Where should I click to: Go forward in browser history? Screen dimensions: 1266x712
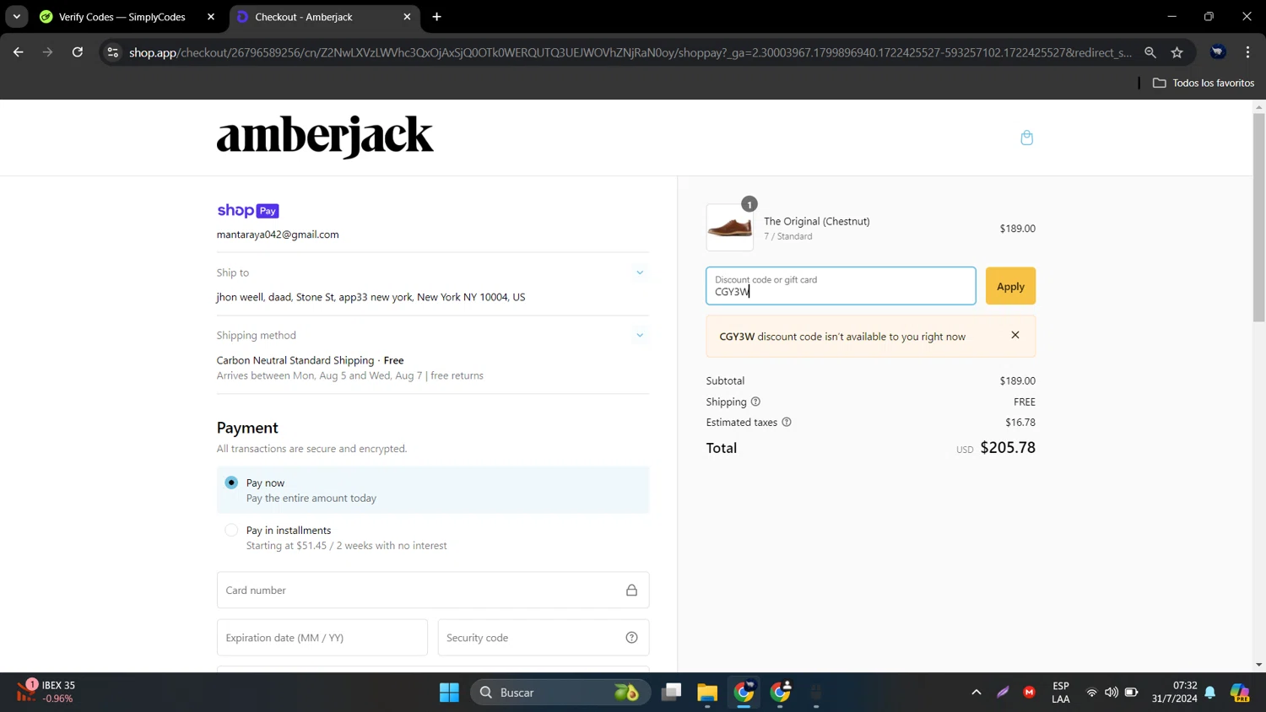tap(48, 52)
